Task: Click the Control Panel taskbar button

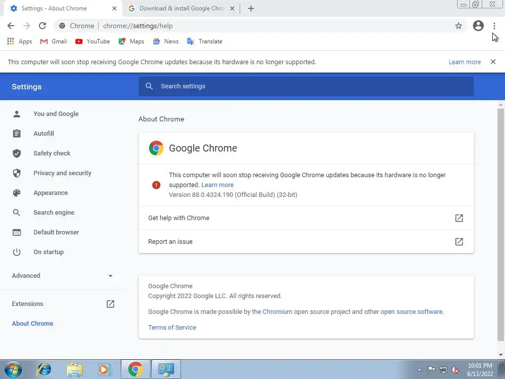Action: coord(166,369)
